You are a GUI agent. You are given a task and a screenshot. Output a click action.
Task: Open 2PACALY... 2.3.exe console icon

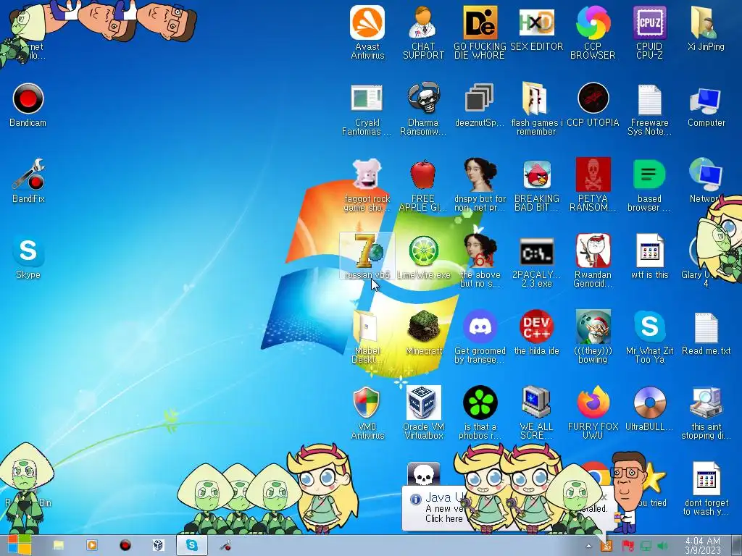[x=536, y=261]
